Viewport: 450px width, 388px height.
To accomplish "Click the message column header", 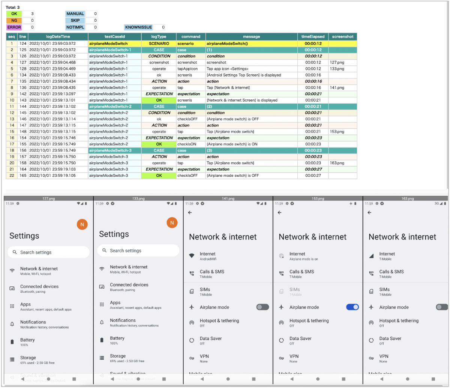I will tap(252, 36).
